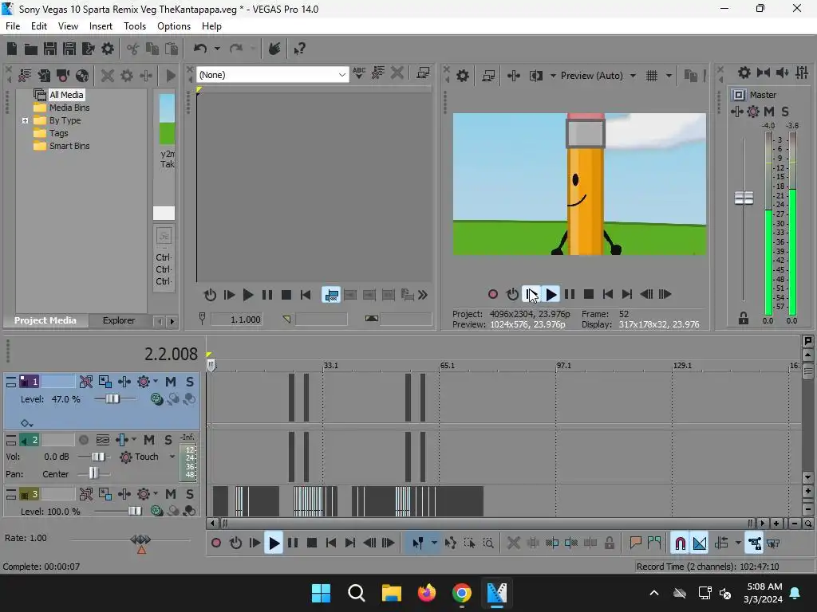
Task: Click the Undo arrow
Action: [x=200, y=49]
